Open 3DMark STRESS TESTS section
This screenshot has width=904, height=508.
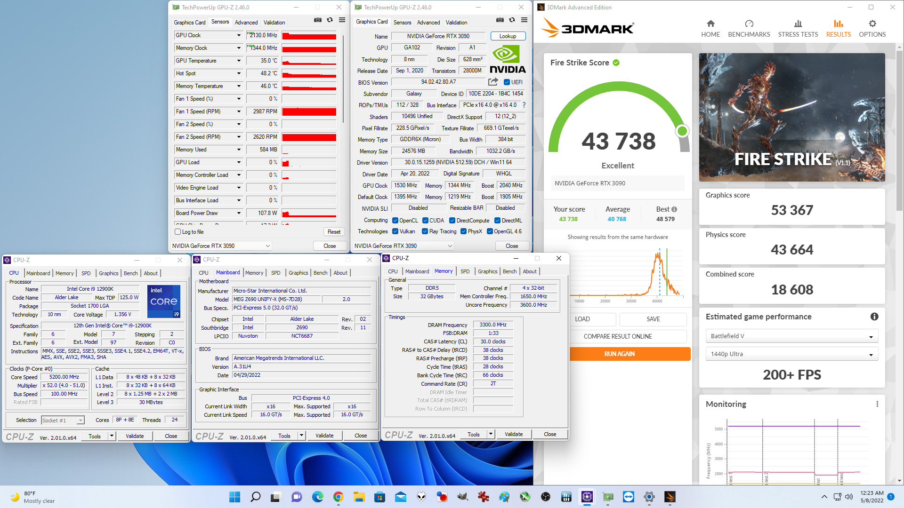click(x=798, y=29)
